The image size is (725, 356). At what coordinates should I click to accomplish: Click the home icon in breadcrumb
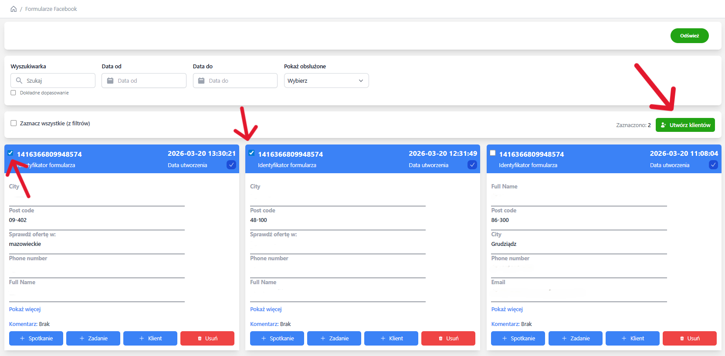[x=14, y=9]
